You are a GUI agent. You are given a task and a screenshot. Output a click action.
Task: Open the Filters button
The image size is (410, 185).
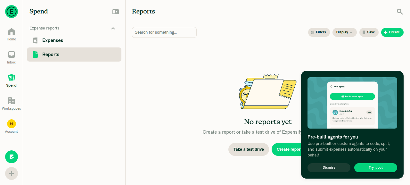click(319, 32)
